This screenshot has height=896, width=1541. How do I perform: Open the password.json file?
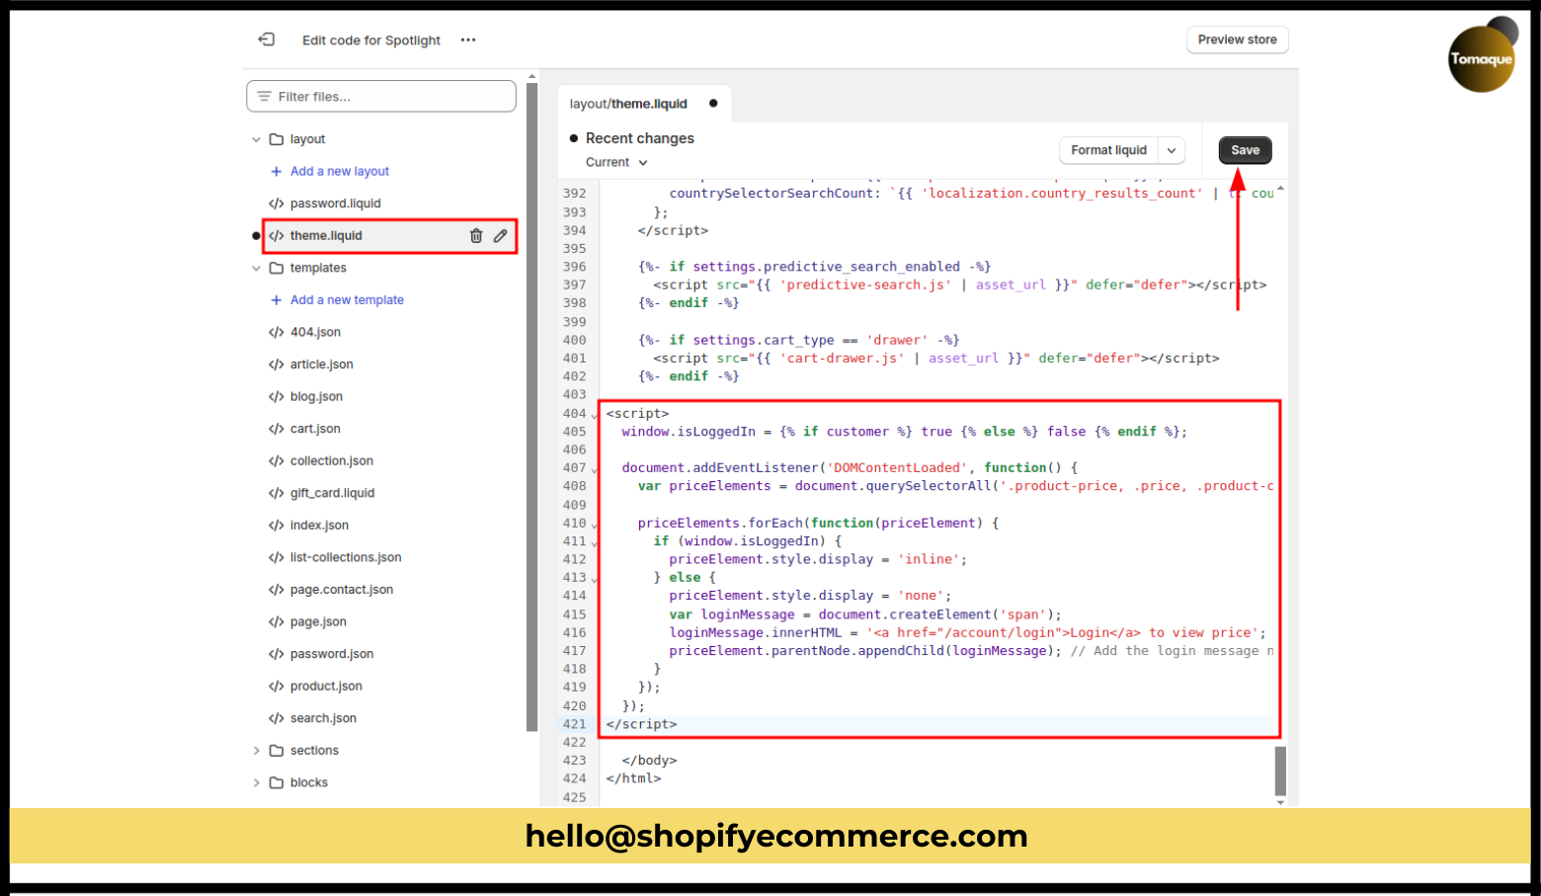332,654
